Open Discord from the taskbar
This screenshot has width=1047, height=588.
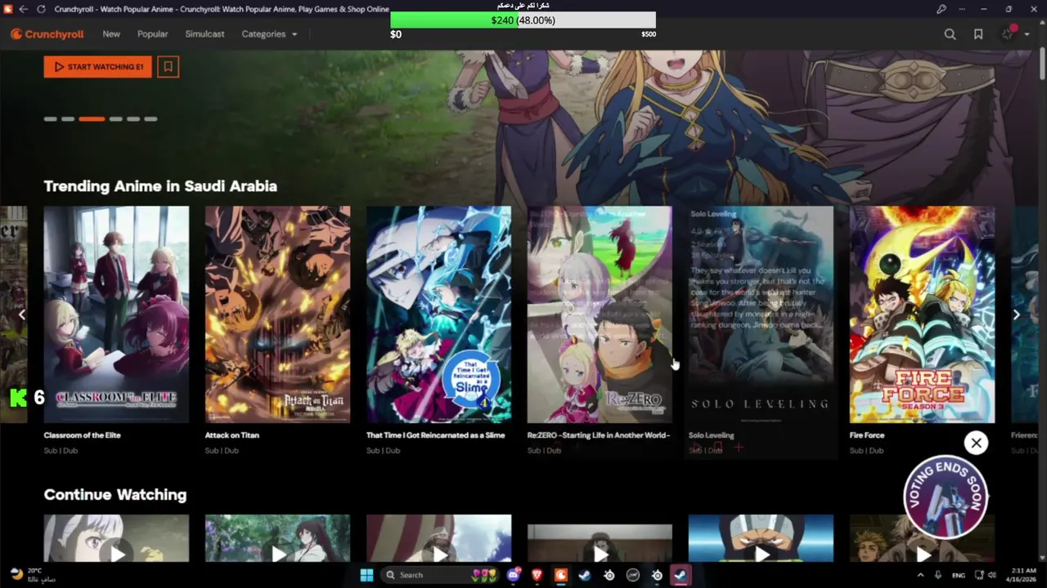pos(515,575)
